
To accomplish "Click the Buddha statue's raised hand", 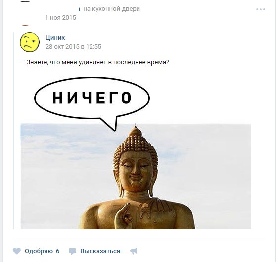I will point(123,216).
